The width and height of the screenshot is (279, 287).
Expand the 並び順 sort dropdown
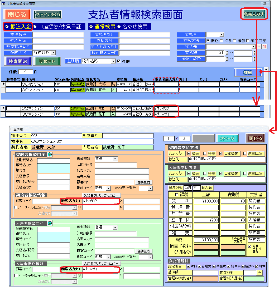point(114,61)
